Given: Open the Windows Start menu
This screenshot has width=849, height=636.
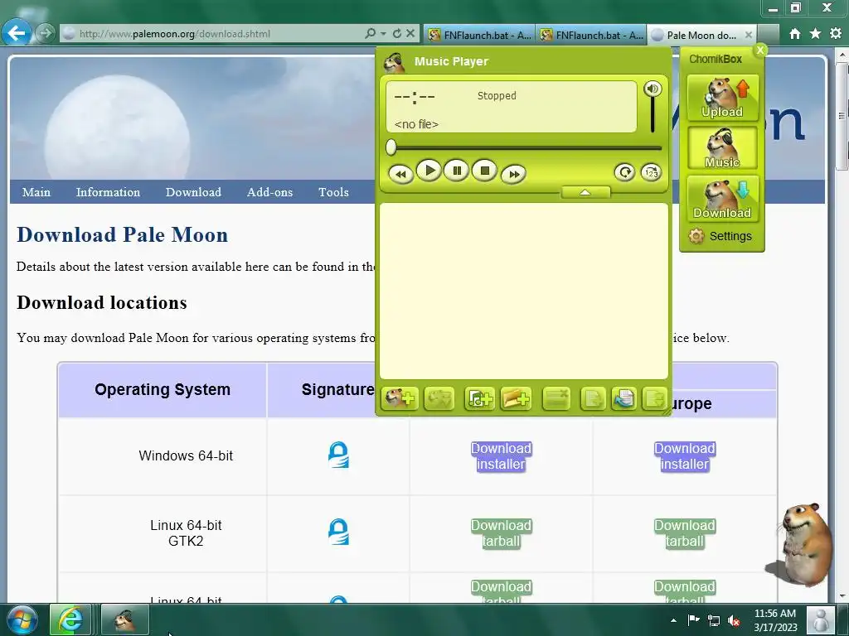Looking at the screenshot, I should click(x=22, y=619).
